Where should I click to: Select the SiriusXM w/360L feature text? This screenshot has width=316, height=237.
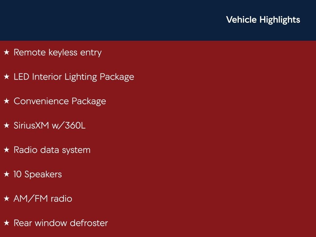click(x=49, y=126)
